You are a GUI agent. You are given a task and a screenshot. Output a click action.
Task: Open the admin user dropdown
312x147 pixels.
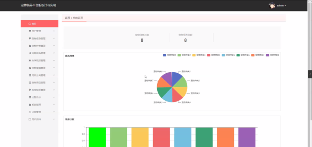click(x=281, y=5)
